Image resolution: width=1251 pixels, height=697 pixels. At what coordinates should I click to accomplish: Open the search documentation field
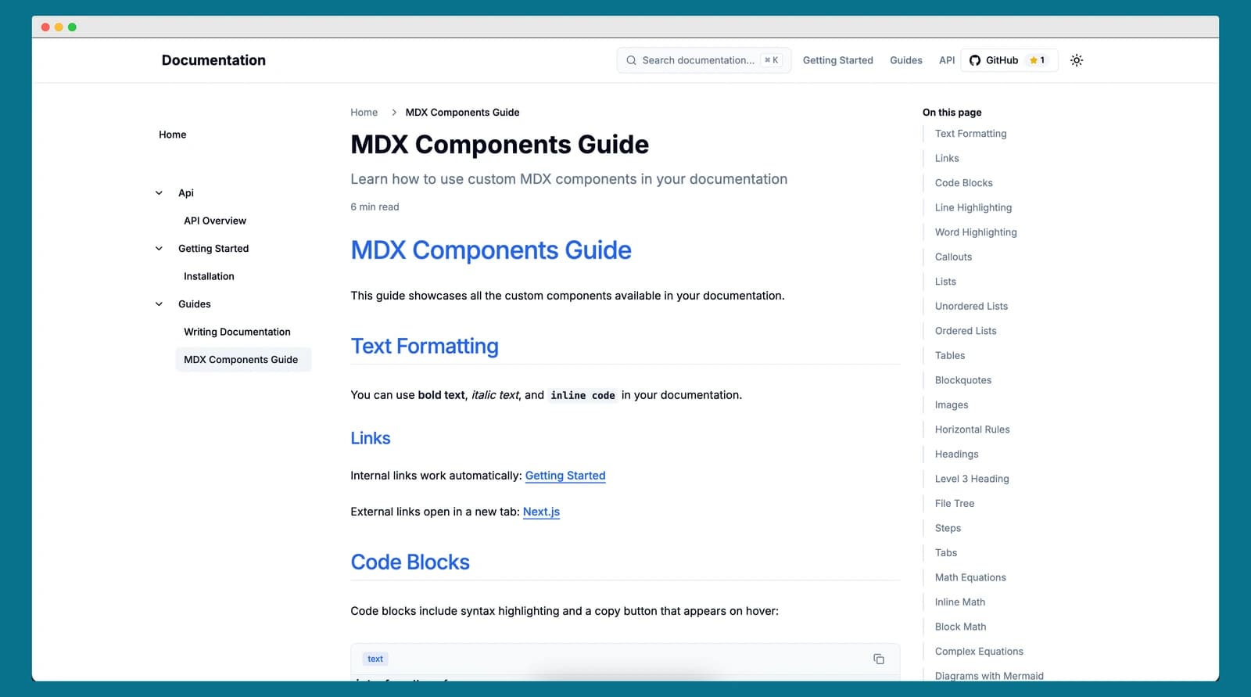coord(704,60)
